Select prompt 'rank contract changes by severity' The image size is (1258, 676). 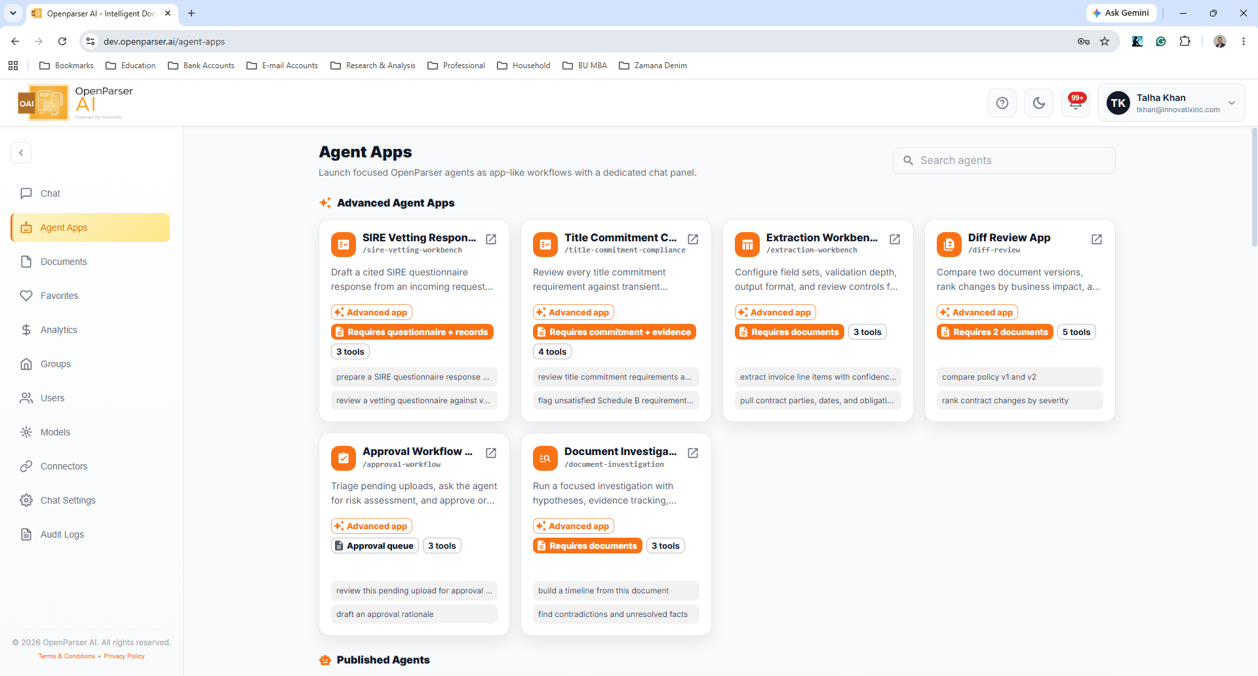click(x=1019, y=401)
